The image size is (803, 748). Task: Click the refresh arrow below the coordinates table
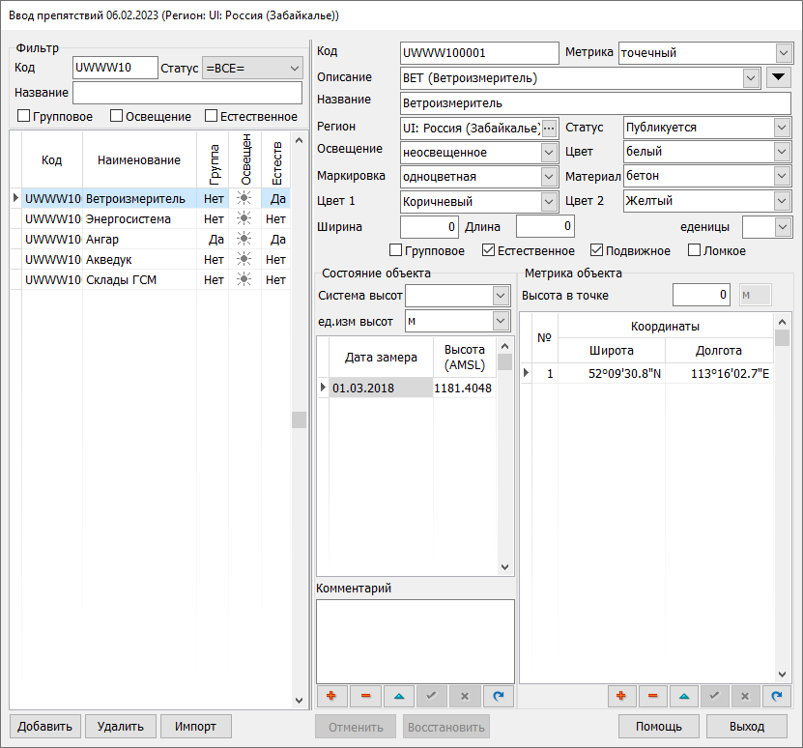click(x=775, y=695)
